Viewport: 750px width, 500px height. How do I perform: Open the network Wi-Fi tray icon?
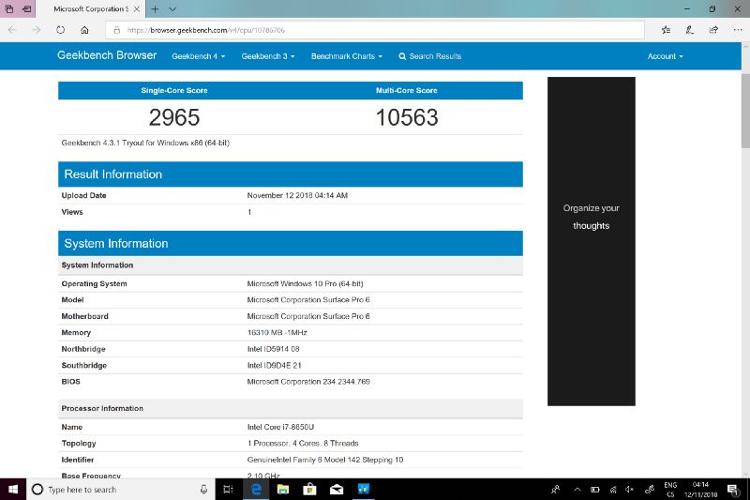point(613,489)
